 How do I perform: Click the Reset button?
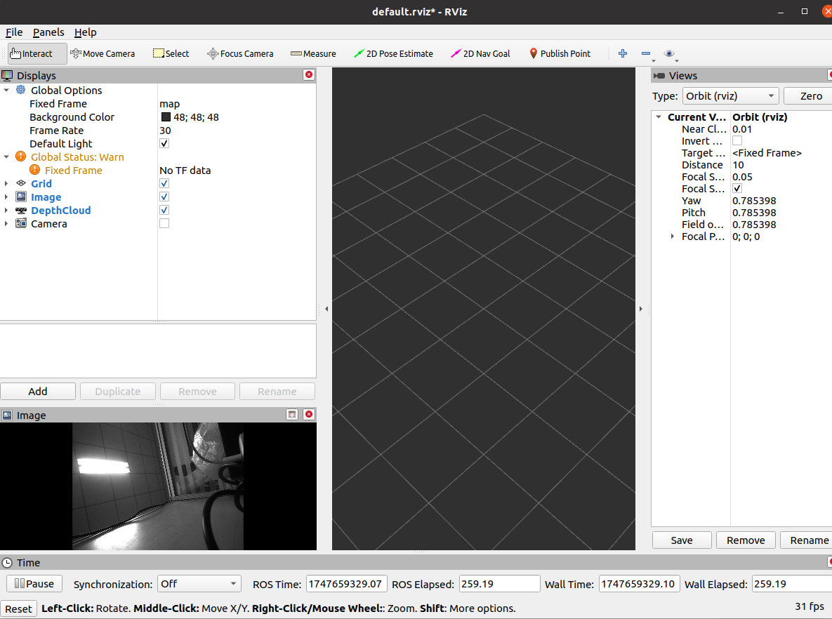point(18,609)
